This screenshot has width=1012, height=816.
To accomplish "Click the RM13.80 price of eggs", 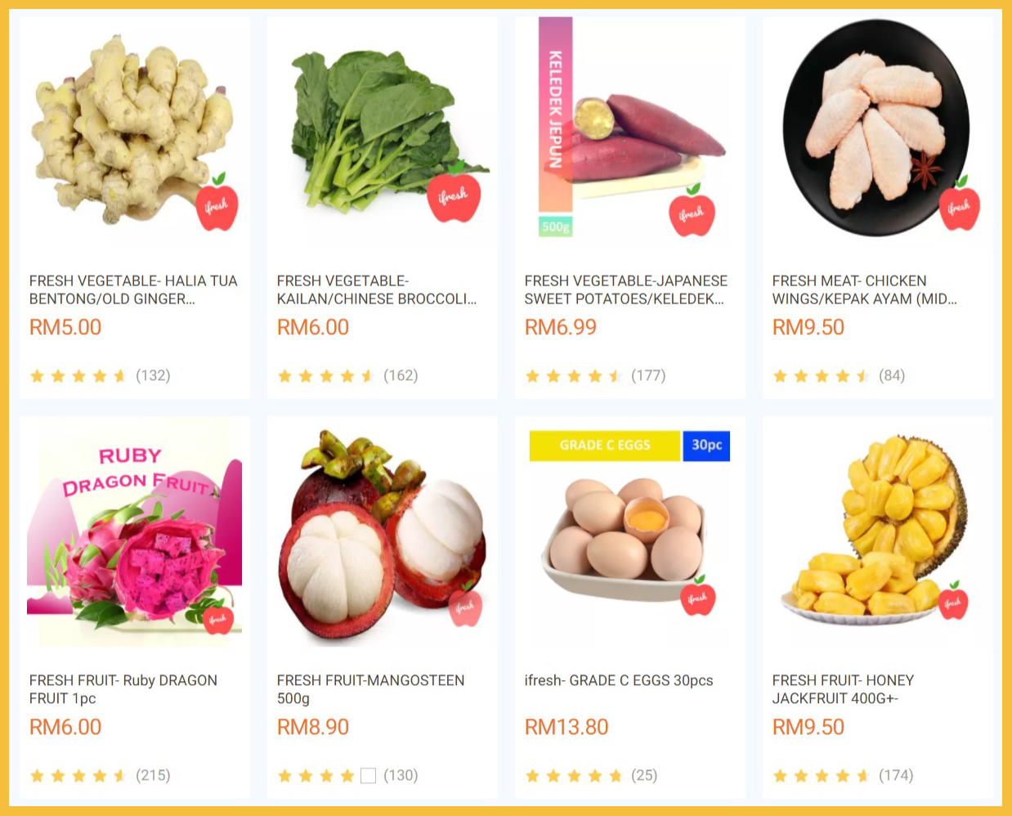I will (566, 727).
